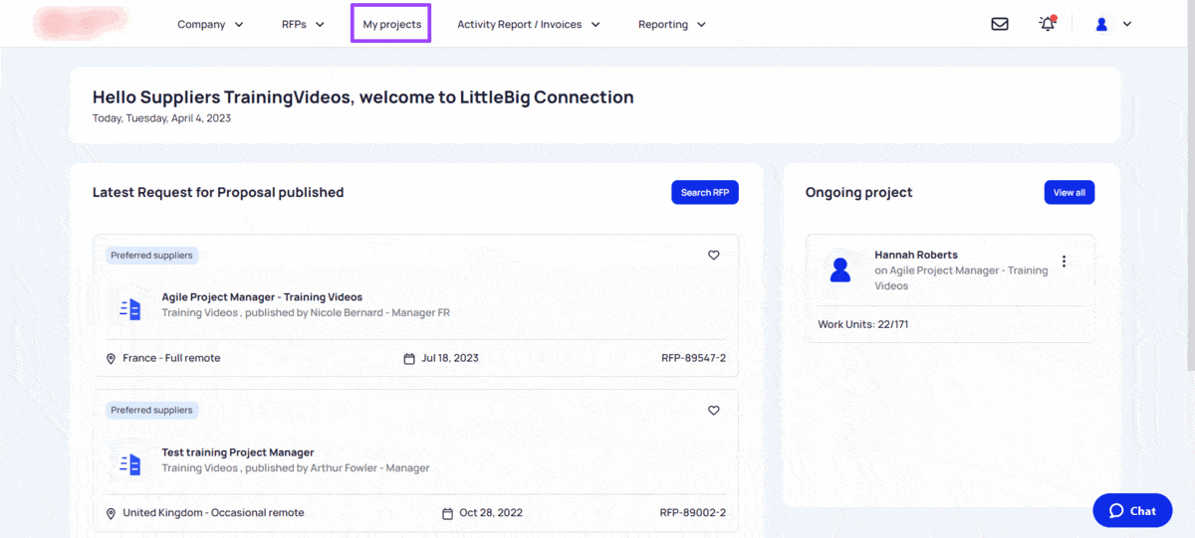Click the company logo in header
This screenshot has width=1195, height=538.
[81, 23]
